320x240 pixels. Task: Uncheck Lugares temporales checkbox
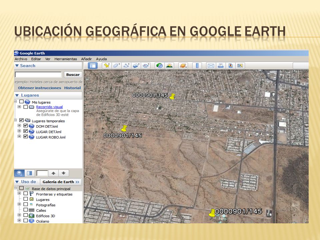(21, 120)
